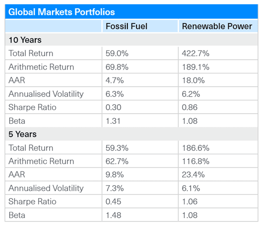Click the 4.7% AAR value
This screenshot has width=263, height=227.
pyautogui.click(x=113, y=80)
